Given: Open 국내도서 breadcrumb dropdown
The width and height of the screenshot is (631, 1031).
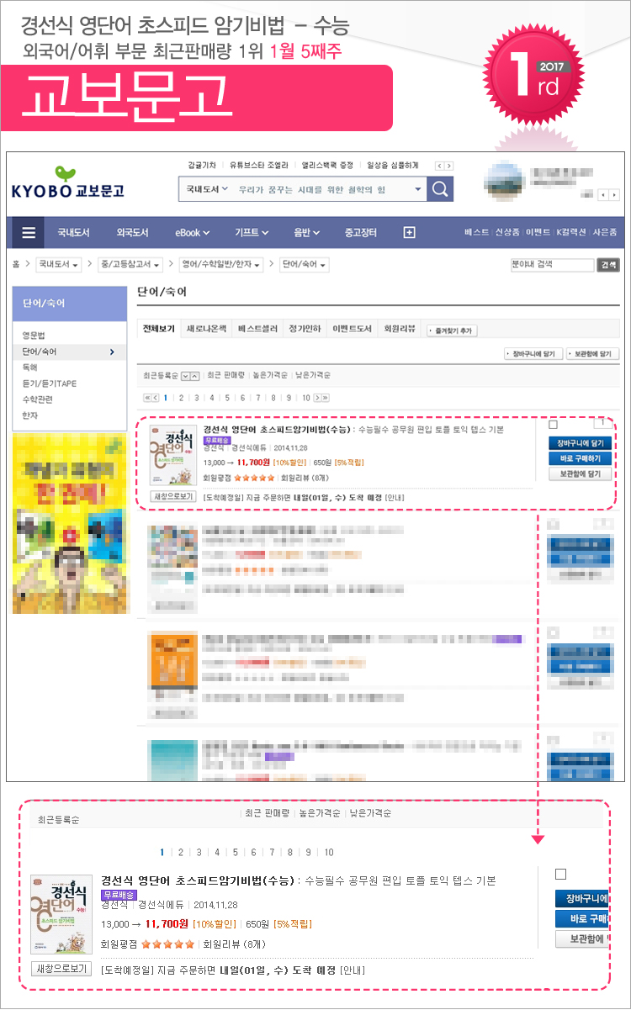Looking at the screenshot, I should tap(59, 264).
